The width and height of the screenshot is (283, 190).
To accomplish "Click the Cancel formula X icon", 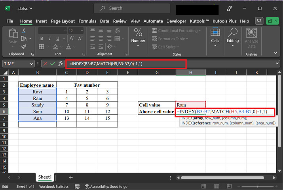I will pyautogui.click(x=45, y=63).
